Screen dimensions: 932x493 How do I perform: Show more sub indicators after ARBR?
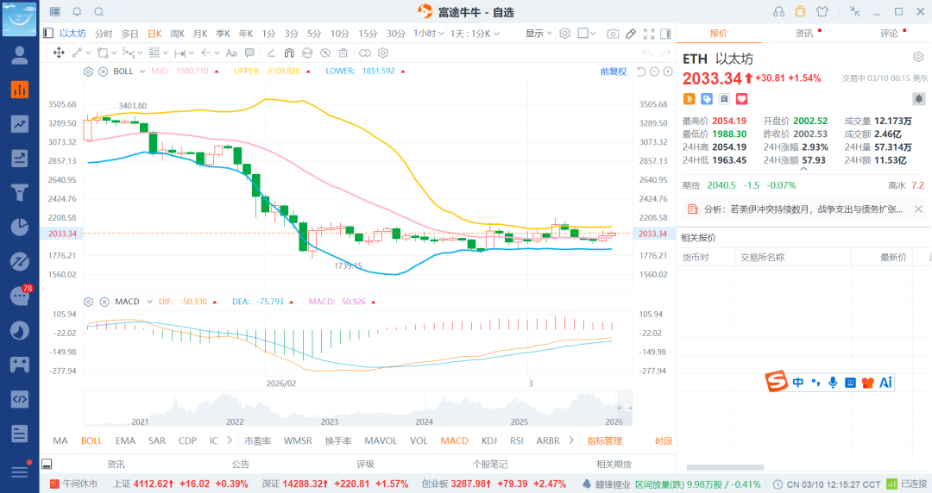click(x=571, y=440)
